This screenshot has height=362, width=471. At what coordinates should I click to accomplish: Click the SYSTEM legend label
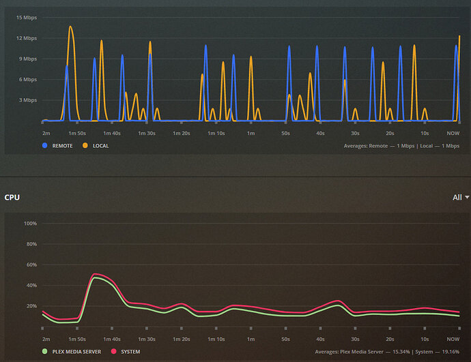click(130, 352)
